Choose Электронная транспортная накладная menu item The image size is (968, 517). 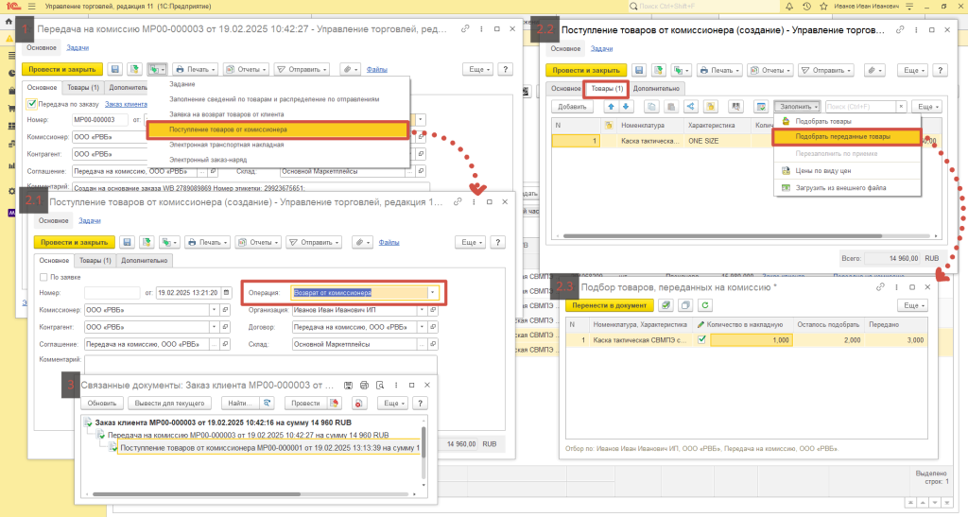pos(227,145)
